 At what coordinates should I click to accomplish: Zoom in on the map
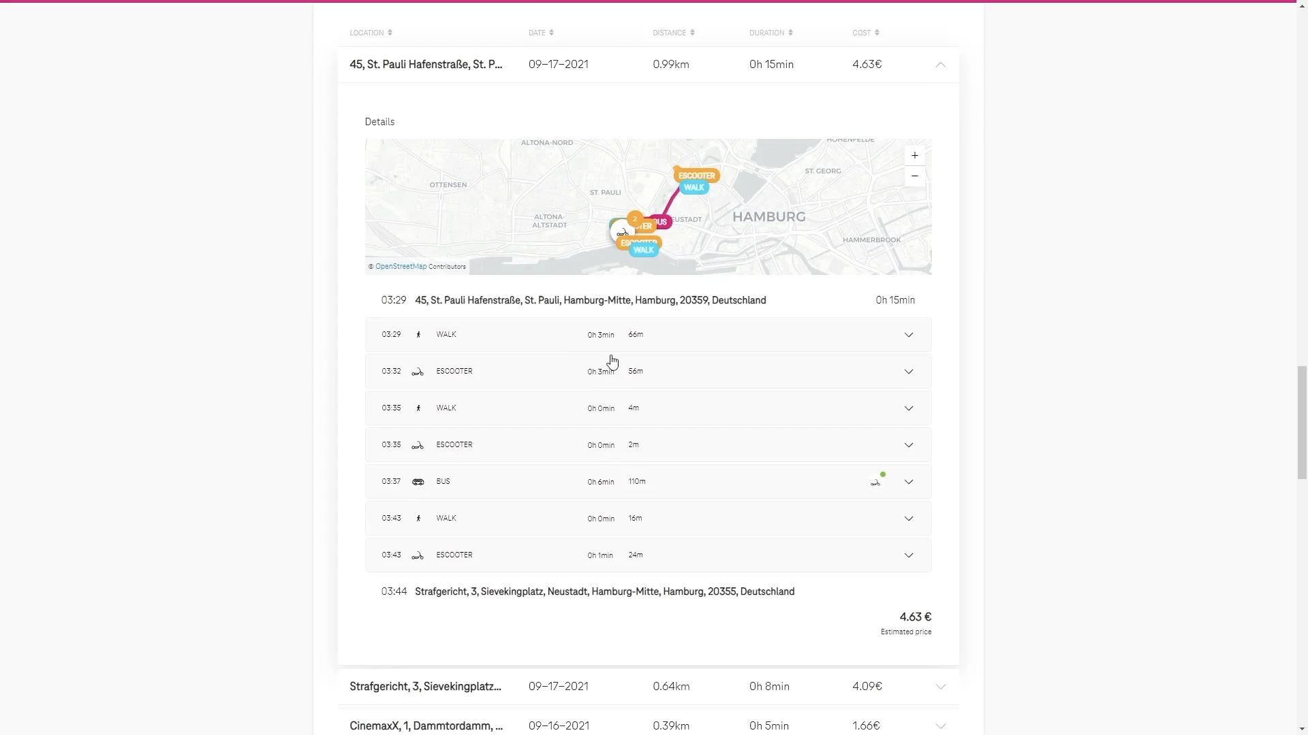914,156
